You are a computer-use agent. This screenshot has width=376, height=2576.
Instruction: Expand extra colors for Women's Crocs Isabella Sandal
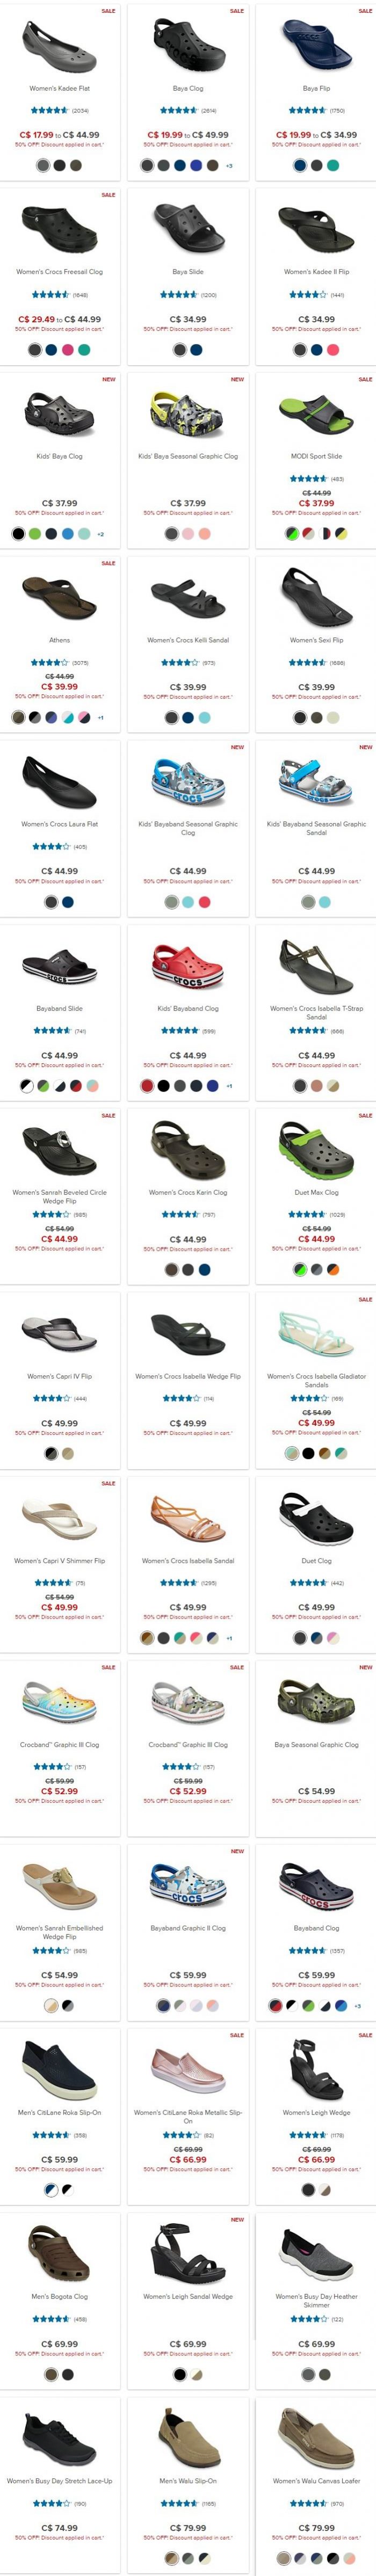229,1638
